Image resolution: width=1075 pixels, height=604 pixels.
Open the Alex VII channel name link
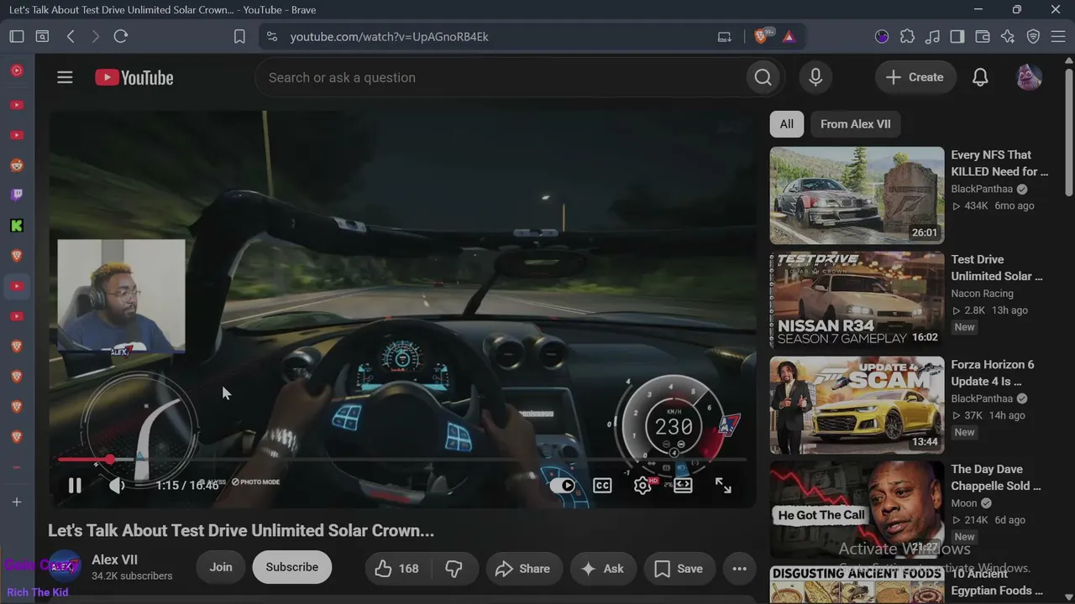114,560
